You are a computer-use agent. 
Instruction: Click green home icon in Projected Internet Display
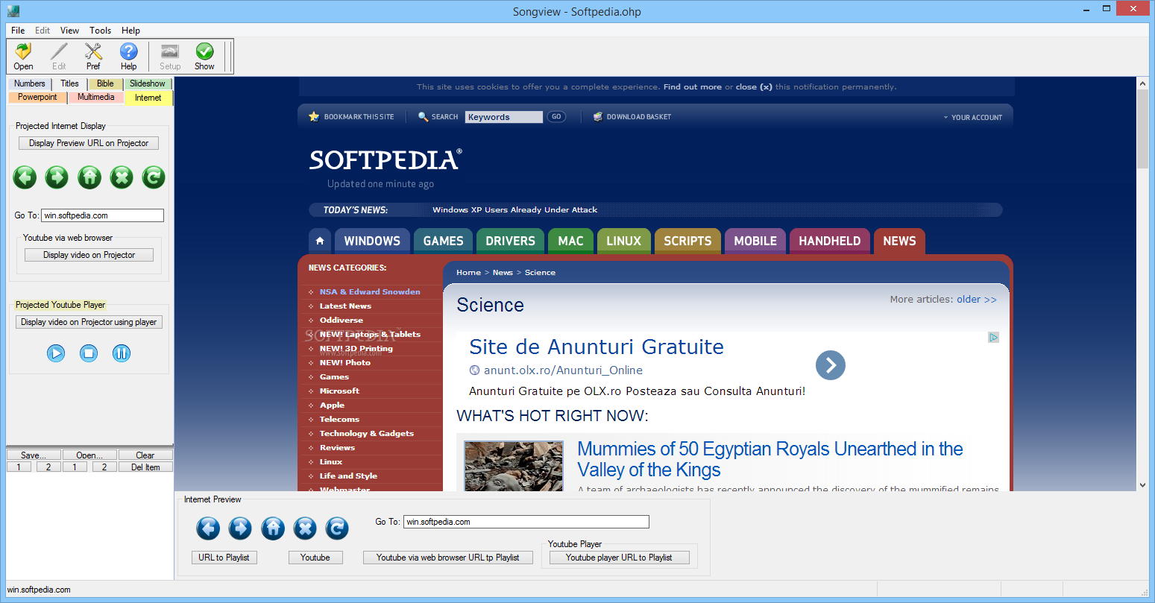[89, 177]
